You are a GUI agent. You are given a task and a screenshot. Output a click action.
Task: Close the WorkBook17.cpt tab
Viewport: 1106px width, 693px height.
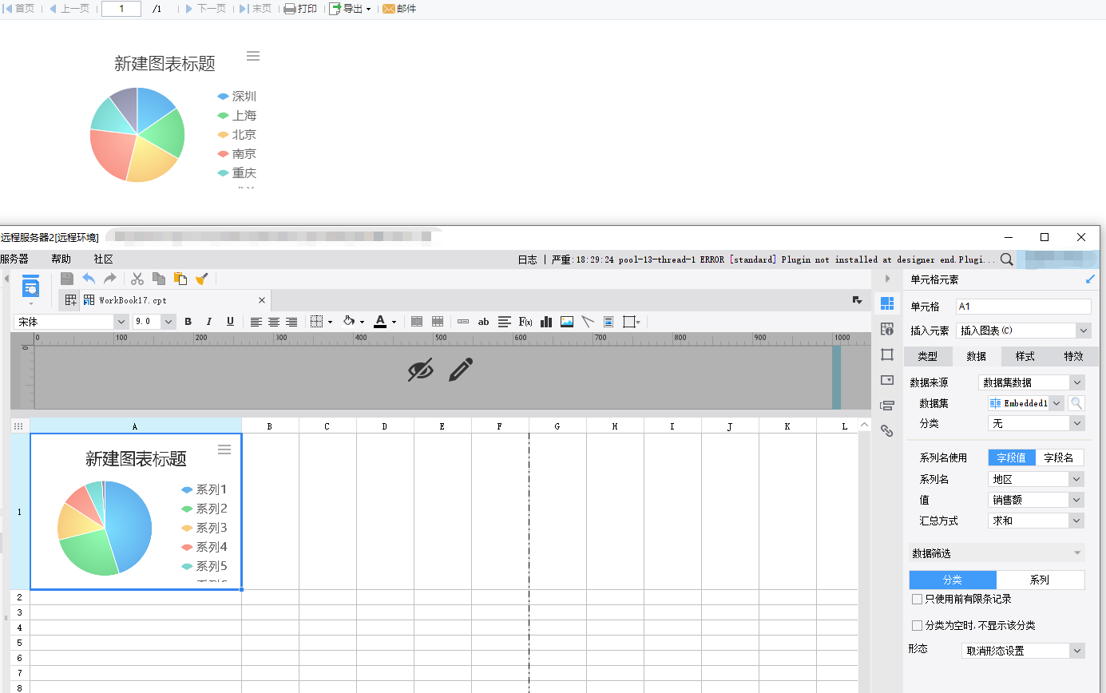tap(262, 300)
